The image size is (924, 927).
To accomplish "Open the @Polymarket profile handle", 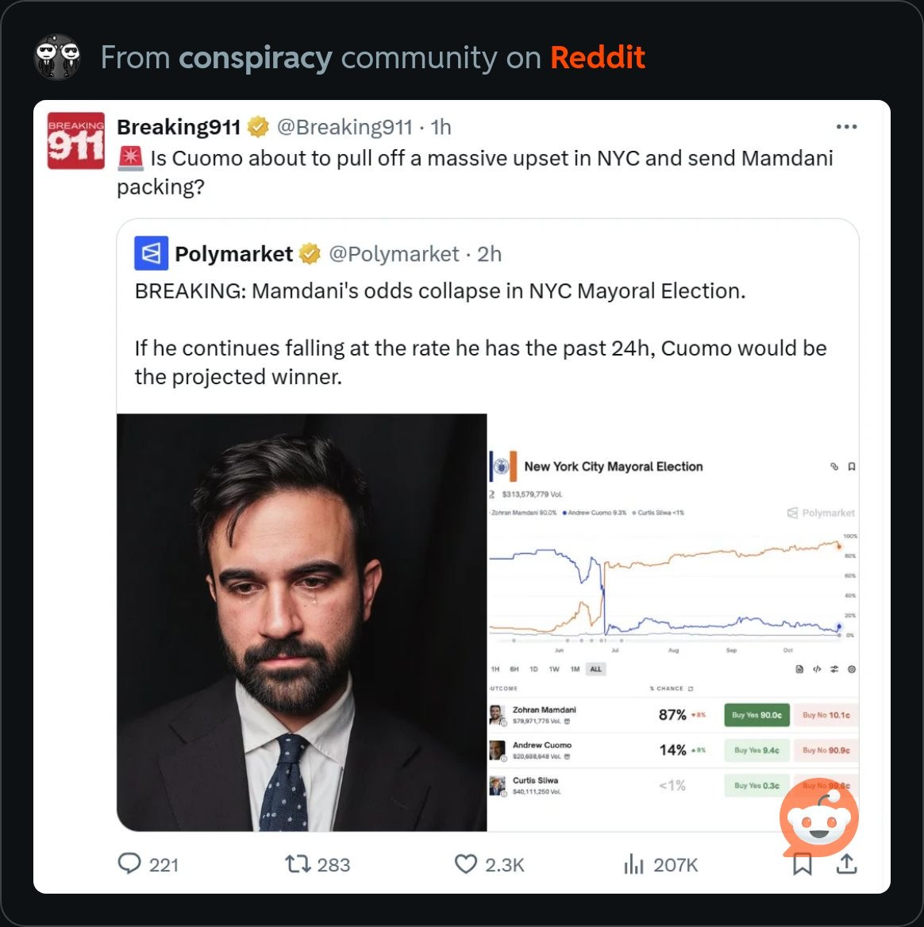I will (x=394, y=254).
